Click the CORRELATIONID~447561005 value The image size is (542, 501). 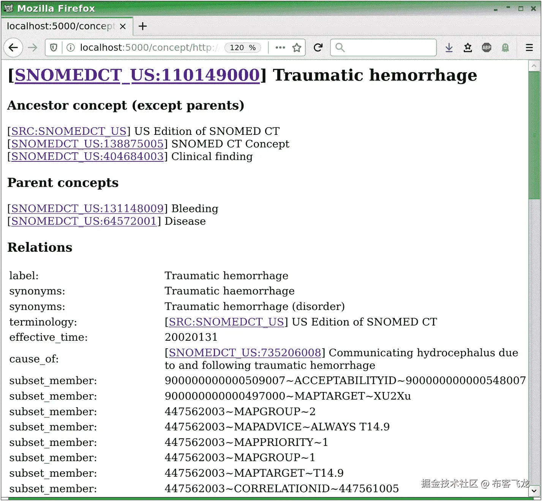point(282,489)
